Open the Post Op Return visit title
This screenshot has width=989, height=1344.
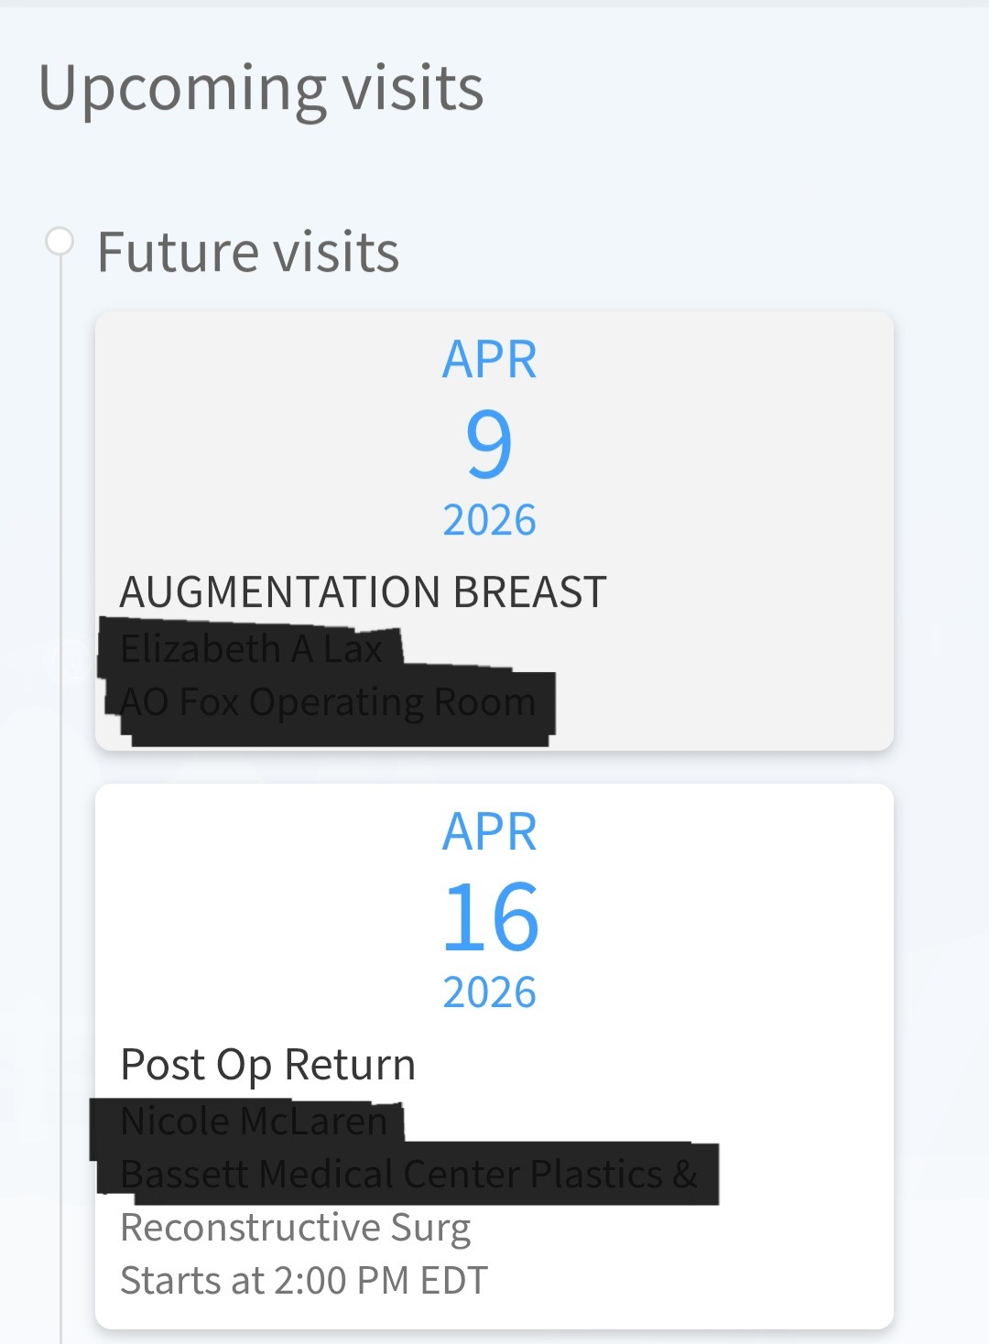coord(268,1065)
